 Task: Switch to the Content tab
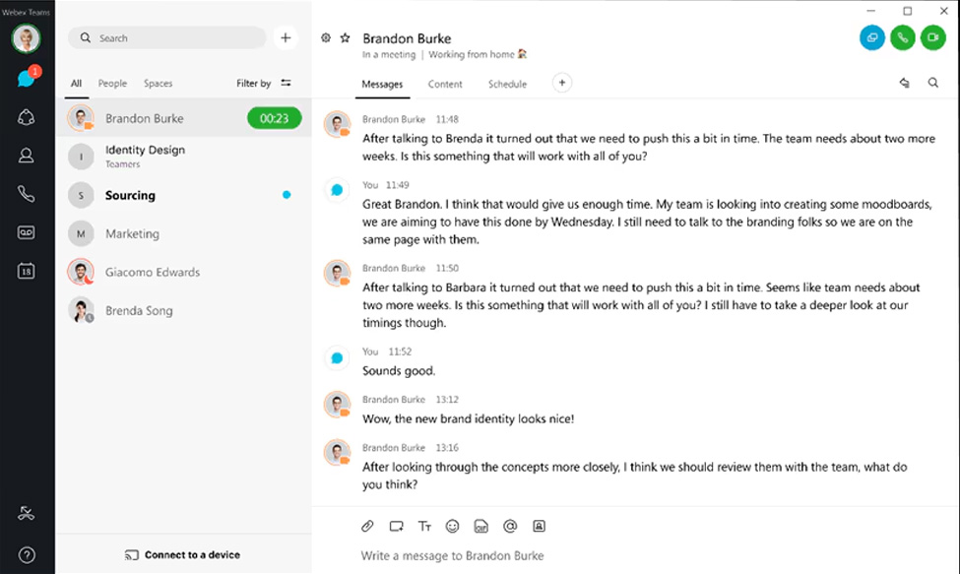click(445, 85)
